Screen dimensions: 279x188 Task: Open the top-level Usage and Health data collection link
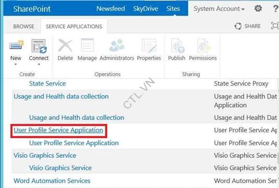pyautogui.click(x=61, y=97)
